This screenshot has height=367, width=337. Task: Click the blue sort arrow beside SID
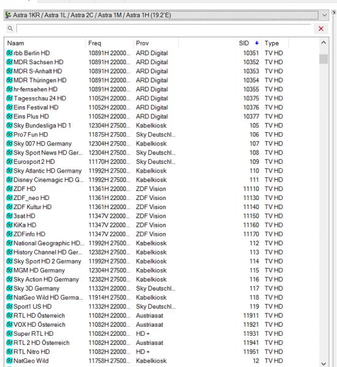257,43
